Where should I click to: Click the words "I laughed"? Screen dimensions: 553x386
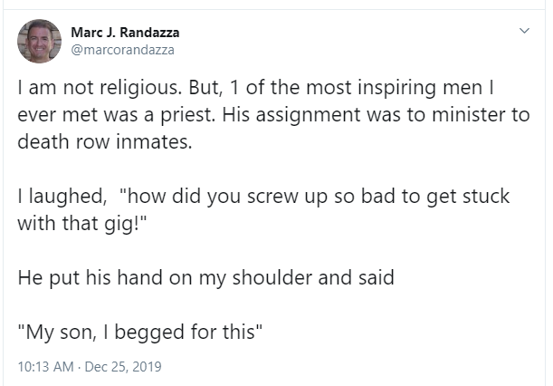[60, 197]
